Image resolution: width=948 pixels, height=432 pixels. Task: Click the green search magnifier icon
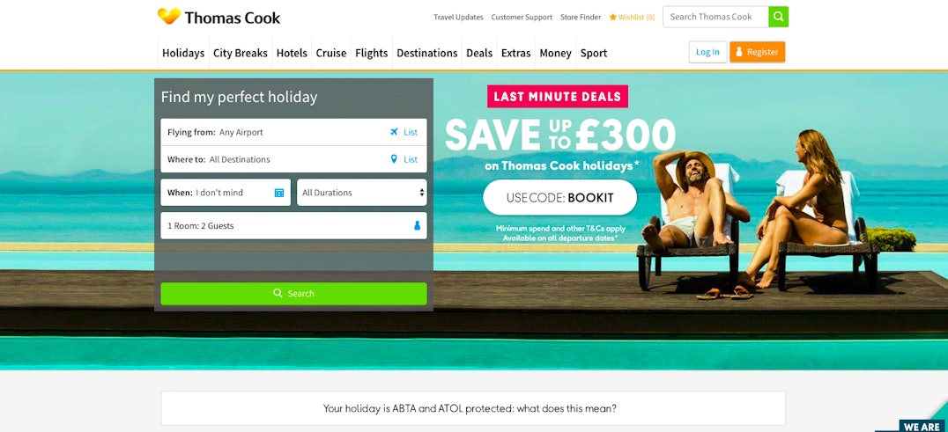(779, 17)
